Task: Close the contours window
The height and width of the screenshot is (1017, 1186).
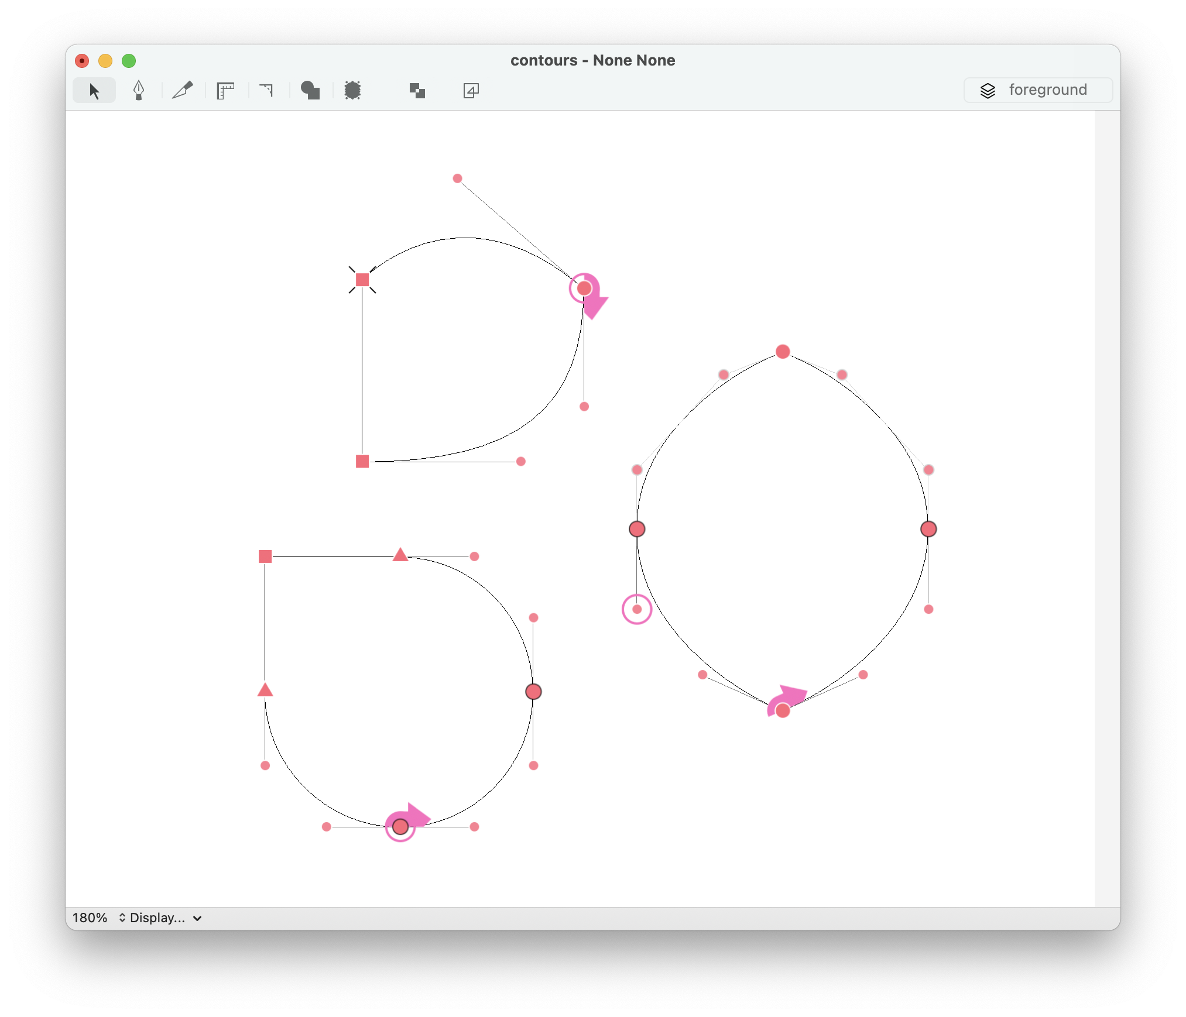Action: tap(82, 61)
